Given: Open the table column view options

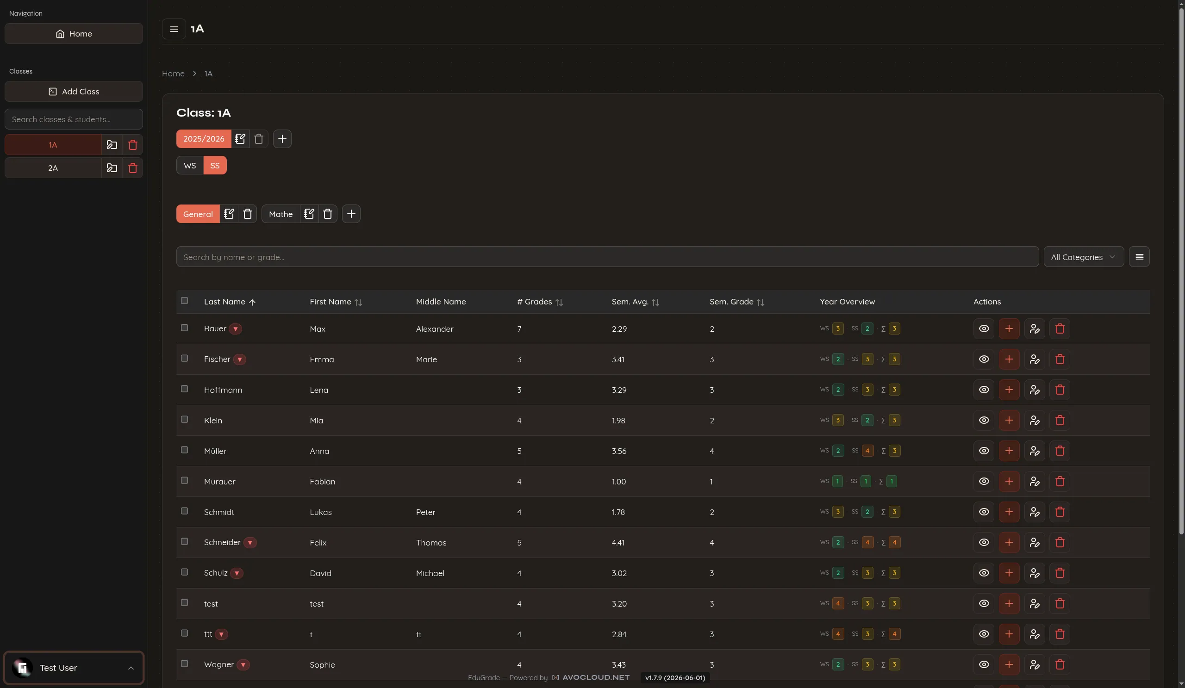Looking at the screenshot, I should pyautogui.click(x=1139, y=257).
